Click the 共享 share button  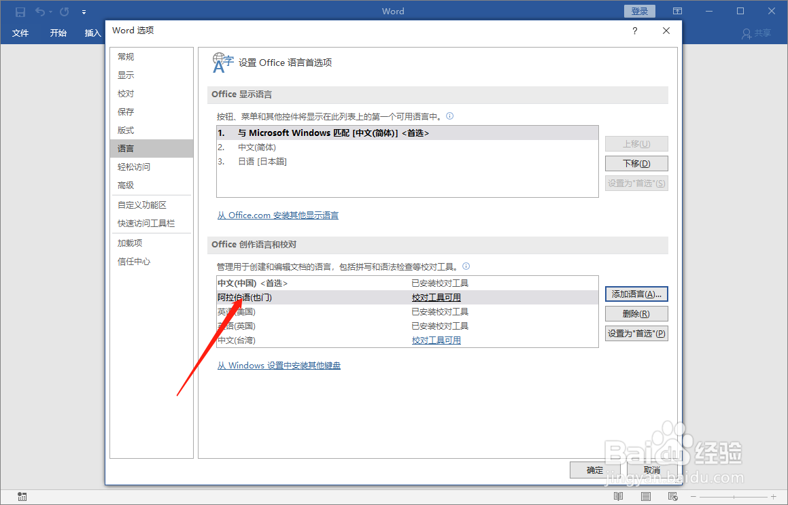(x=756, y=33)
